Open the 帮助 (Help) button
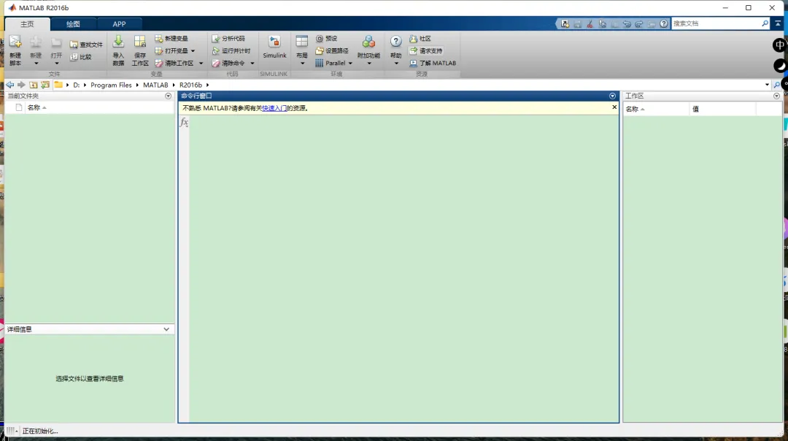Image resolution: width=788 pixels, height=441 pixels. coord(396,50)
